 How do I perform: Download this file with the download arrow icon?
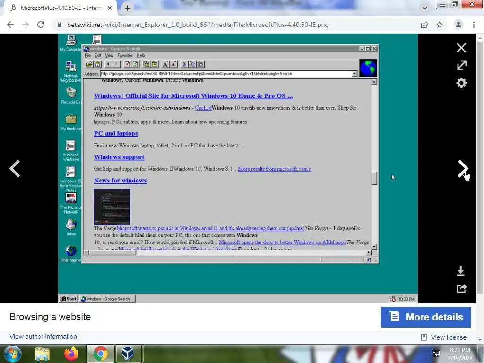460,271
